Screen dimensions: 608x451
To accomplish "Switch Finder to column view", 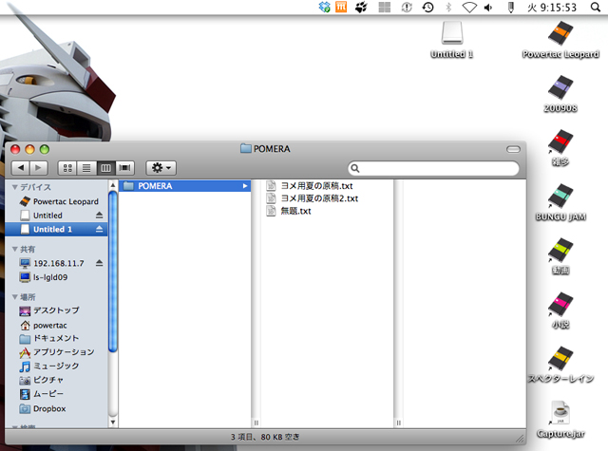I will tap(105, 168).
